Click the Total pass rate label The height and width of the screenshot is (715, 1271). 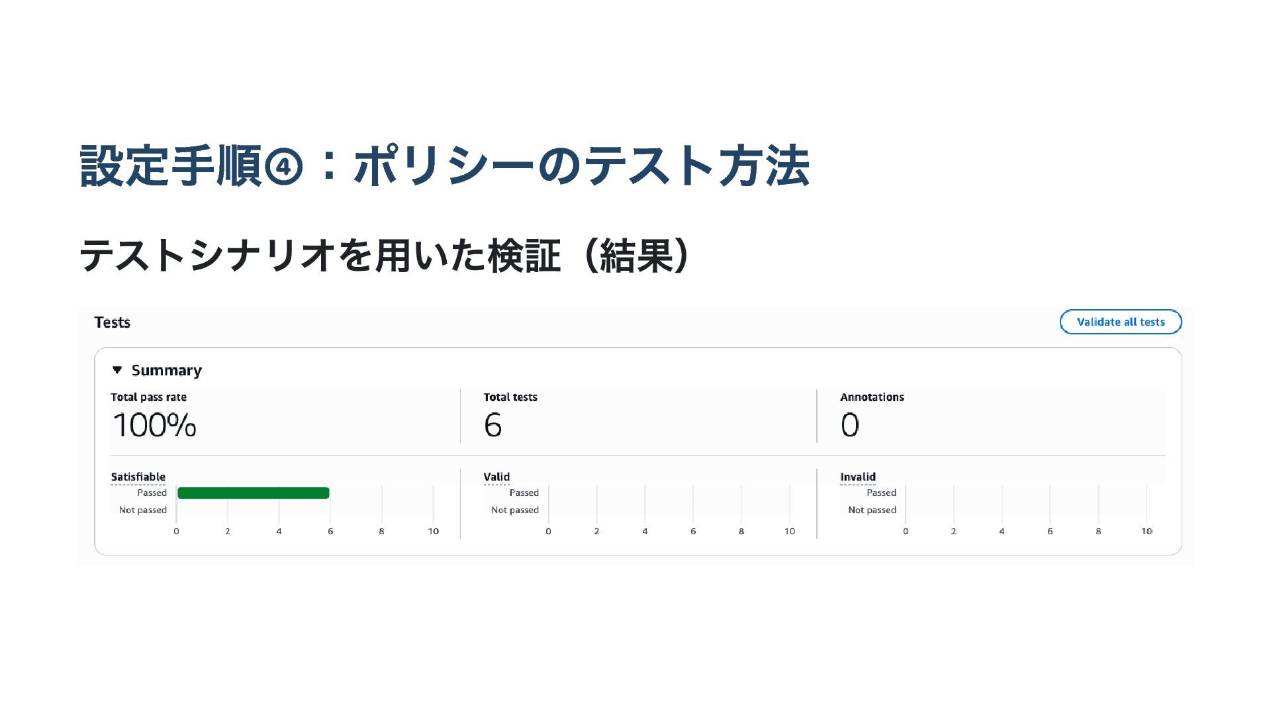(148, 397)
